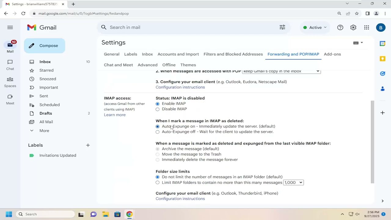Create new label with plus icon
This screenshot has height=220, width=391.
coord(88,145)
